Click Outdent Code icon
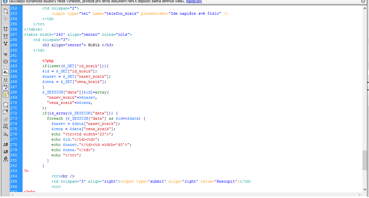 tap(5, 151)
